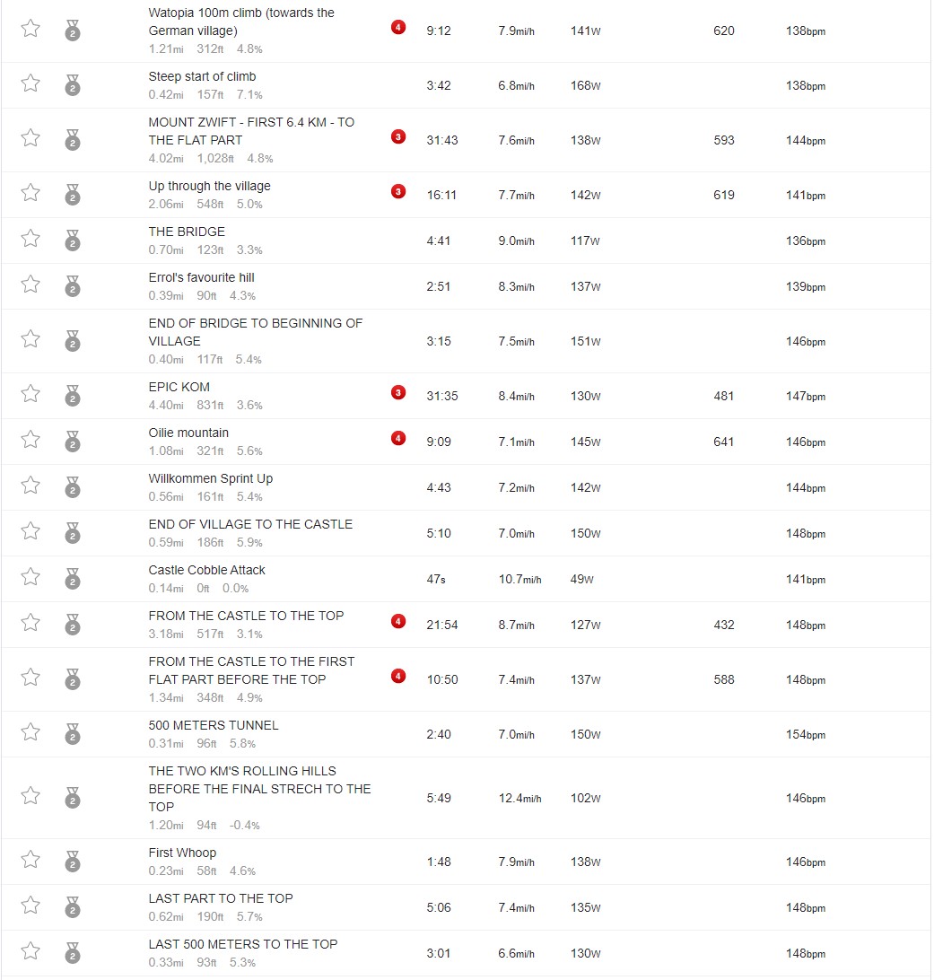Open the Errol's favourite hill segment

coord(201,277)
